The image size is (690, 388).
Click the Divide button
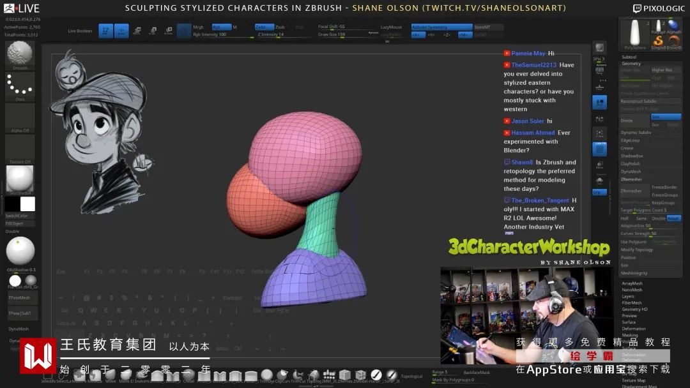tap(634, 121)
